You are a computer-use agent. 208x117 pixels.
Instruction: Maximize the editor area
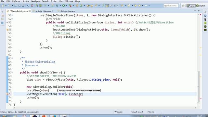point(199,10)
